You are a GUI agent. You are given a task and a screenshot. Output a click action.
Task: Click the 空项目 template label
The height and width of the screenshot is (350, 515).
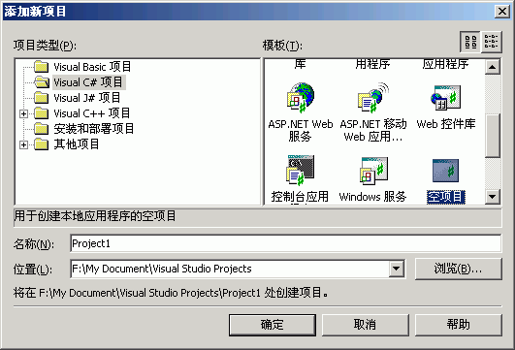point(446,197)
